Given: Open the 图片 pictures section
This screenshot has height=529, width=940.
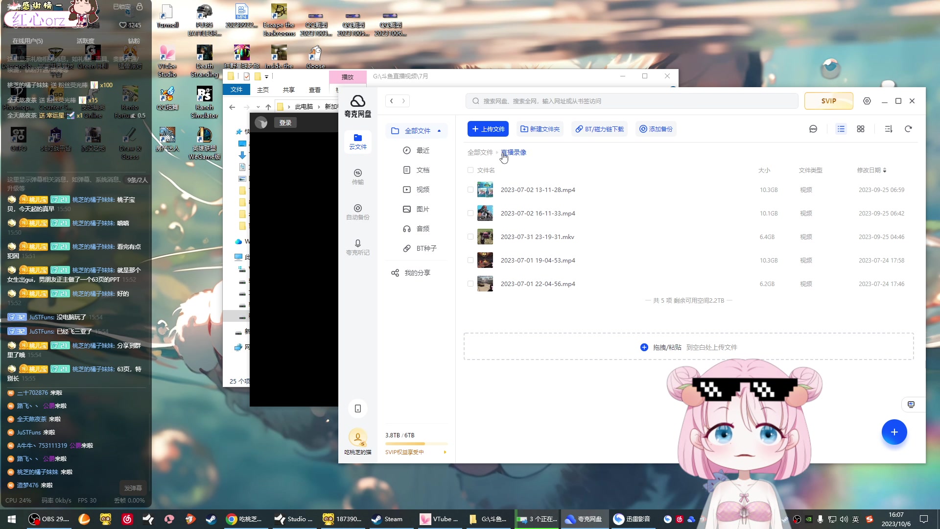Looking at the screenshot, I should click(416, 209).
